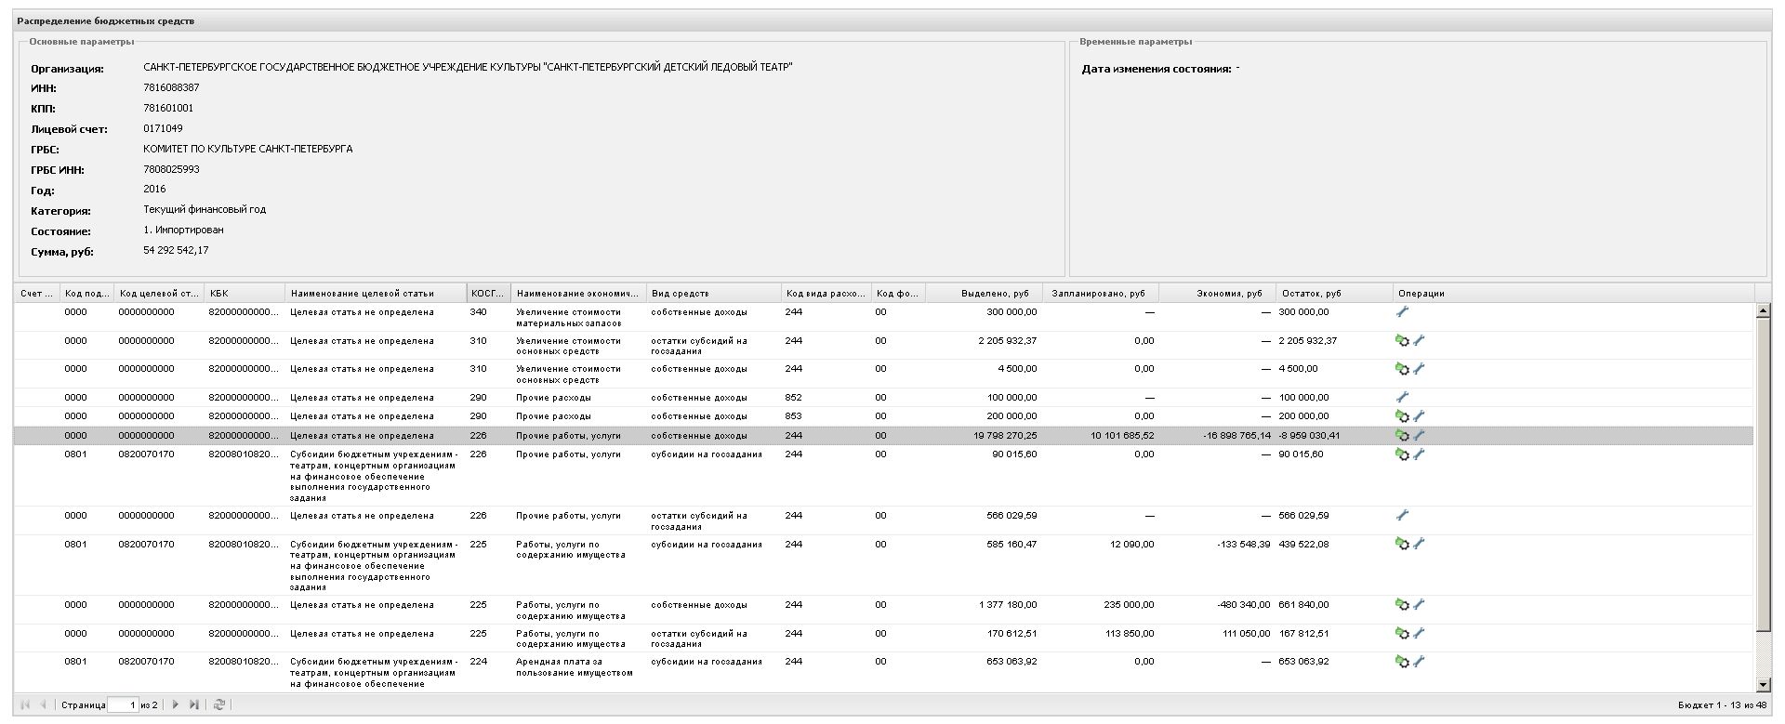The height and width of the screenshot is (724, 1785).
Task: Click the Арендная плата за пользование имуществом cell
Action: point(575,667)
